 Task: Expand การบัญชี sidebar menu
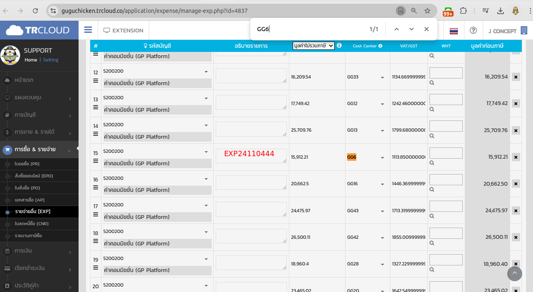39,115
